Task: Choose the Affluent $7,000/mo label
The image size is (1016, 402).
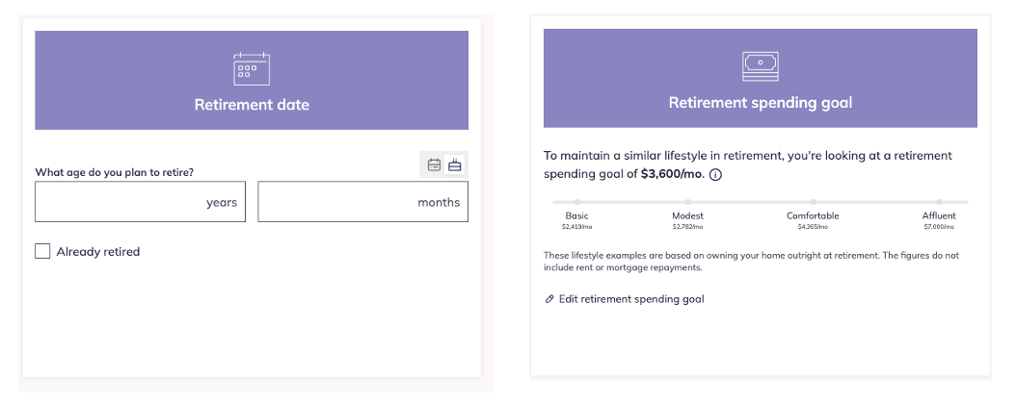Action: coord(939,220)
